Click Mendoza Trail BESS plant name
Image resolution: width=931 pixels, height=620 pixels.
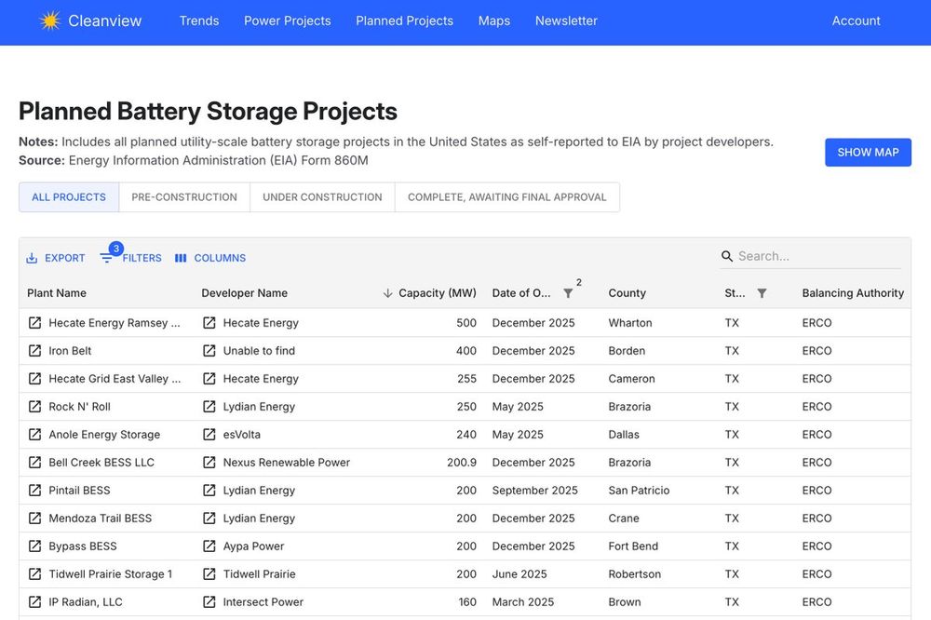tap(101, 518)
